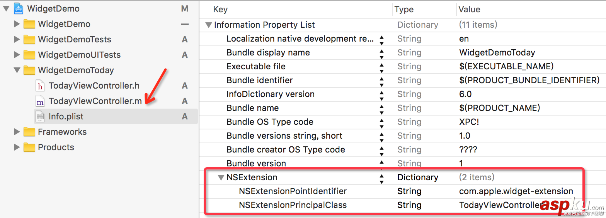This screenshot has height=218, width=606.
Task: Open key stepper for Bundle identifier row
Action: 381,80
